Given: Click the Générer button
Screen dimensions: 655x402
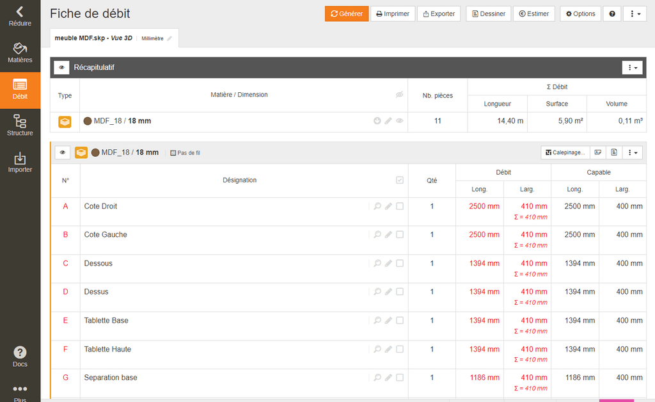Looking at the screenshot, I should 347,13.
